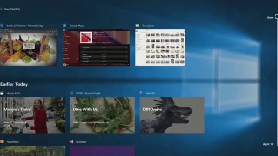Viewport: 278px width, 156px height.
Task: Click the Groove Music title label
Action: coord(77,26)
